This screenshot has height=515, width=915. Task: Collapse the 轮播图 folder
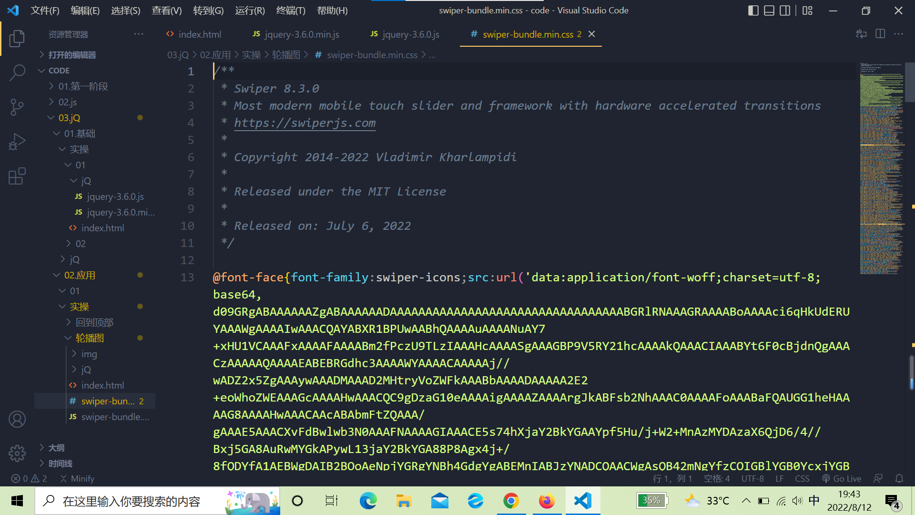(x=90, y=338)
